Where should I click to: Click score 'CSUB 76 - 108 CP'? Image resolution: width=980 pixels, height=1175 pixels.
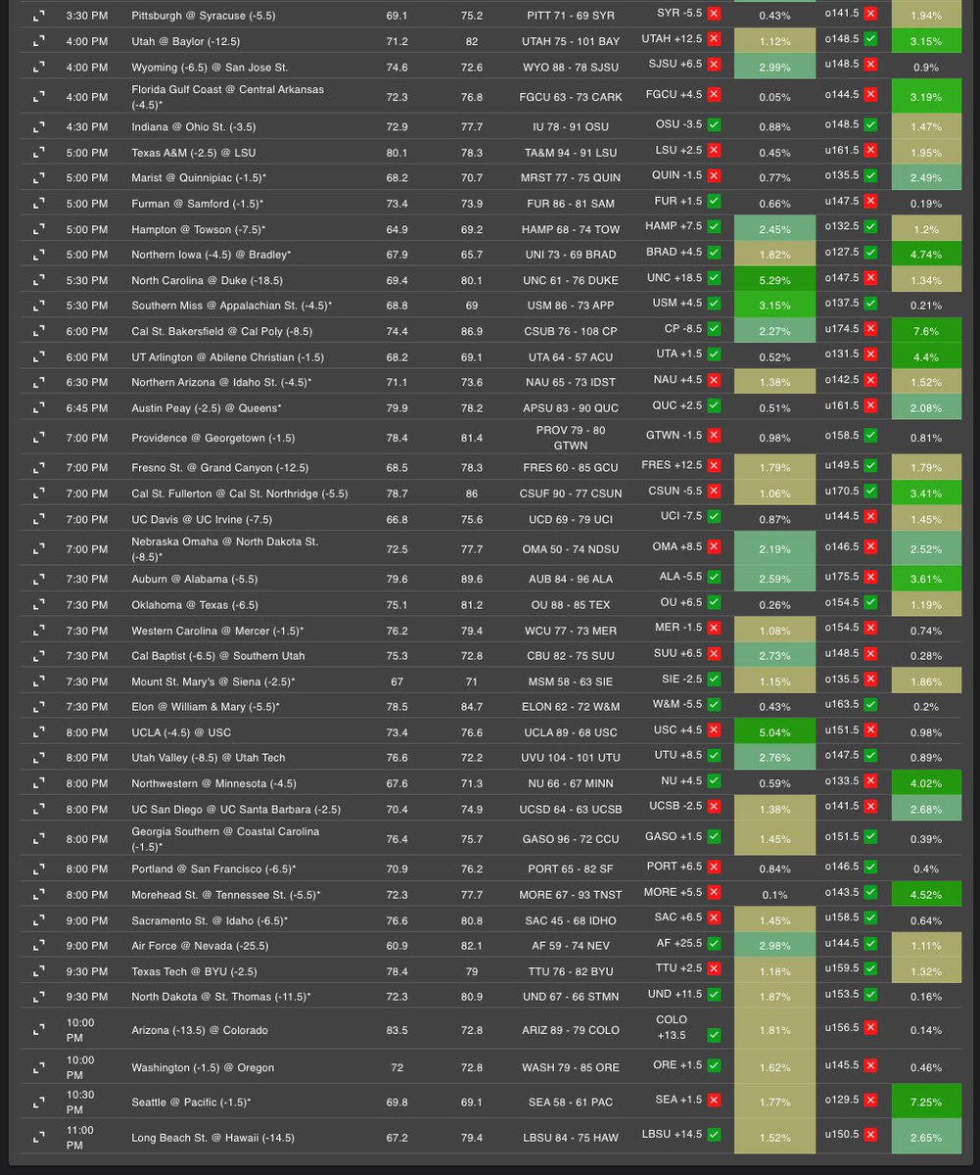pyautogui.click(x=571, y=331)
